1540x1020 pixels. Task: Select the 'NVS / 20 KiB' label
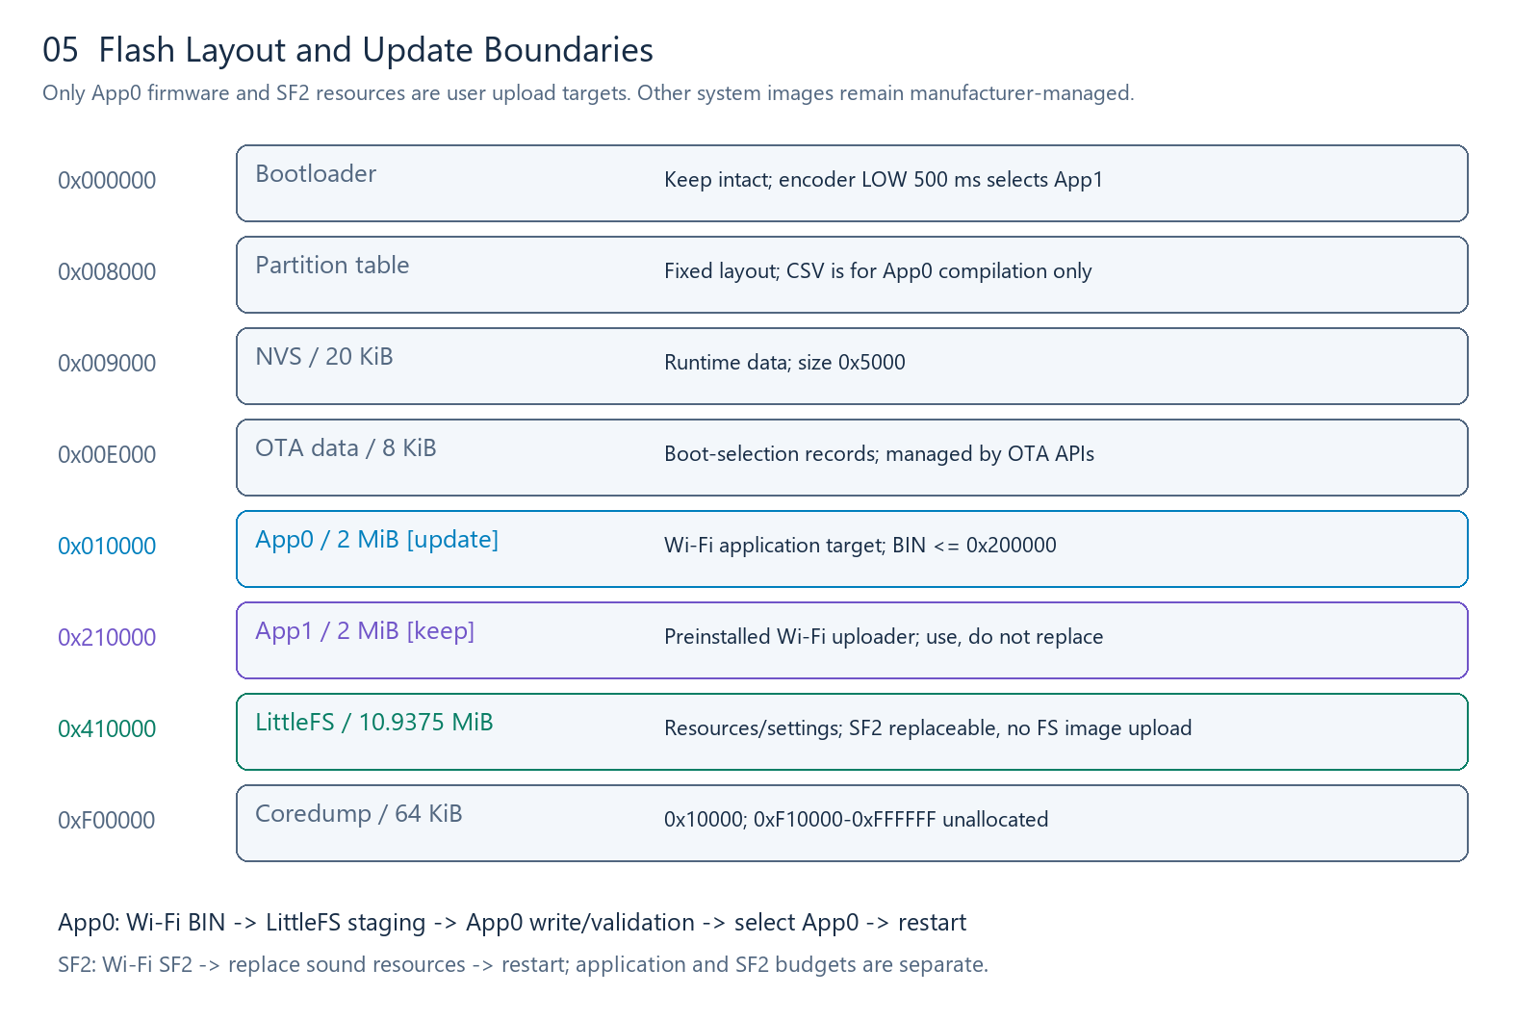[324, 357]
